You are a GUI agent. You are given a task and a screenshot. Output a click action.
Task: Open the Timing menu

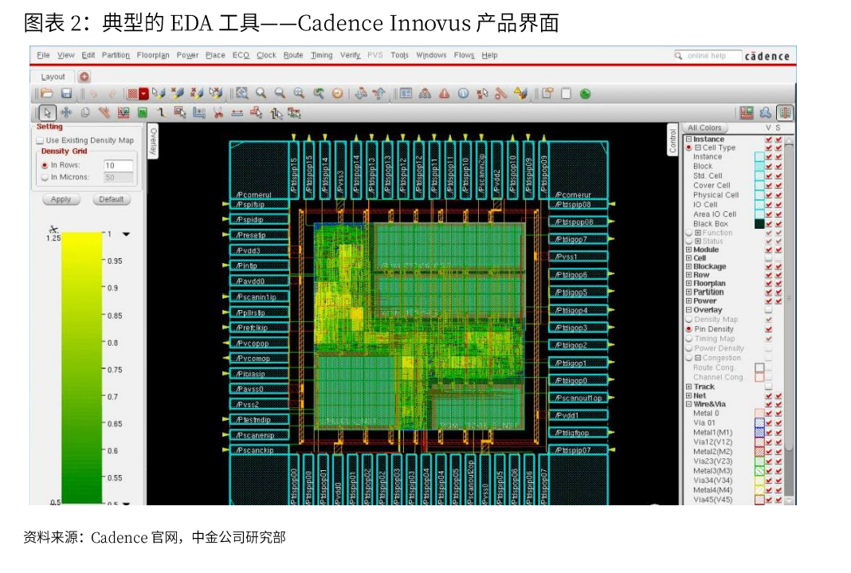click(322, 55)
